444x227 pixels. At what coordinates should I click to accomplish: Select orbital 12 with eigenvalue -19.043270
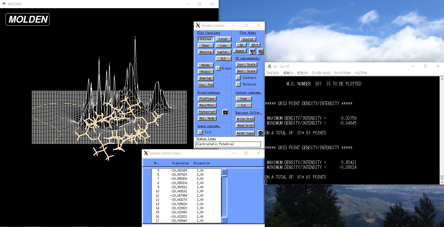click(x=186, y=200)
